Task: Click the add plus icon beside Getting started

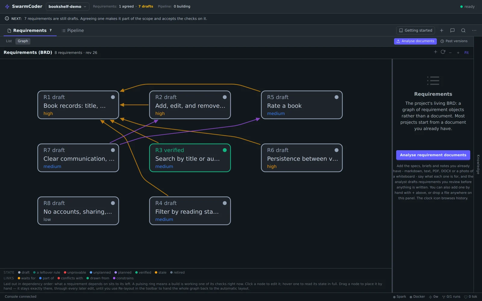Action: point(442,30)
